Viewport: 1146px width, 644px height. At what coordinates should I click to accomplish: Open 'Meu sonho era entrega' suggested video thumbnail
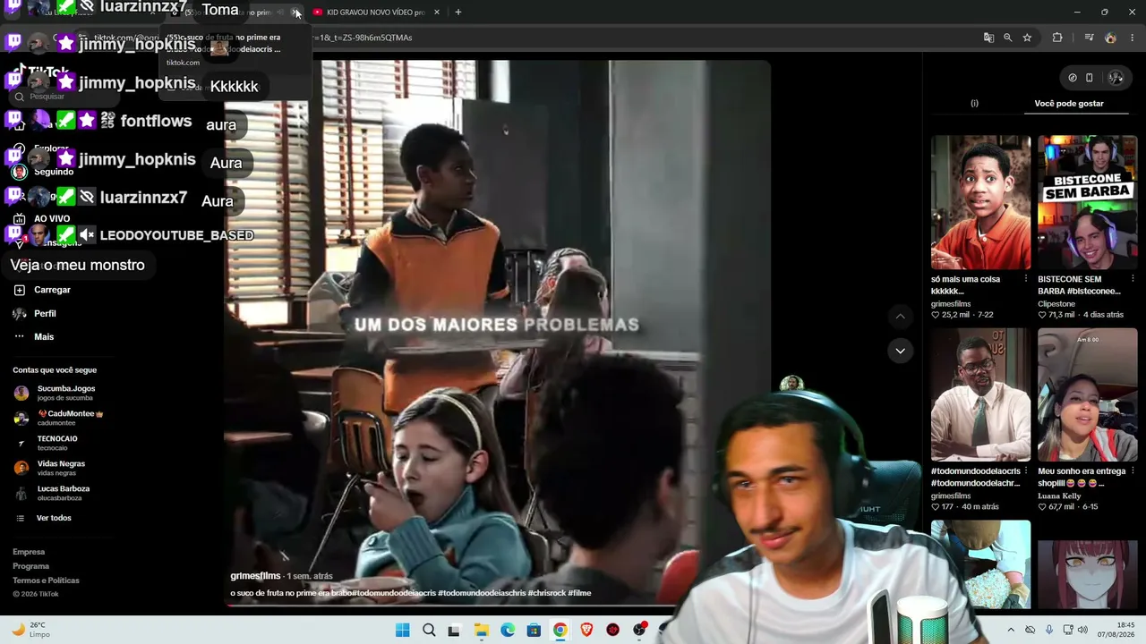pyautogui.click(x=1088, y=394)
